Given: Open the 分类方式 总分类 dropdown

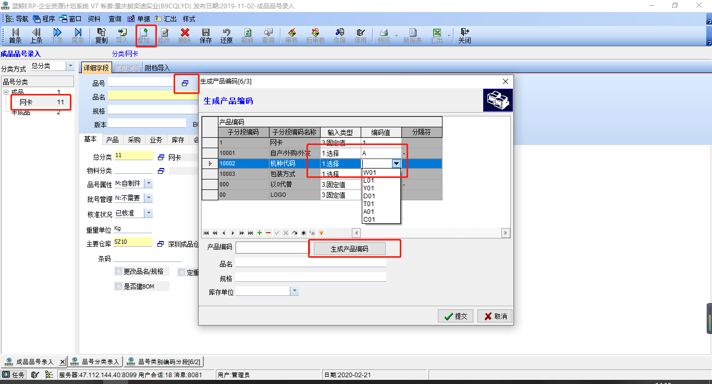Looking at the screenshot, I should coord(70,66).
